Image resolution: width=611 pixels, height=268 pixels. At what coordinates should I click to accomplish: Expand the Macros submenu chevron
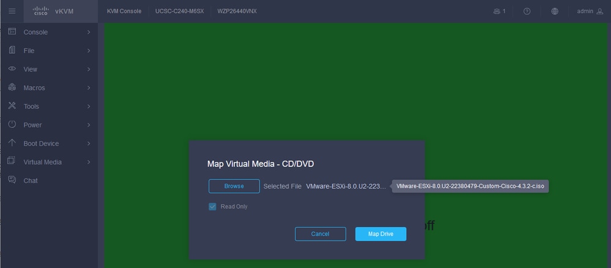pyautogui.click(x=89, y=87)
